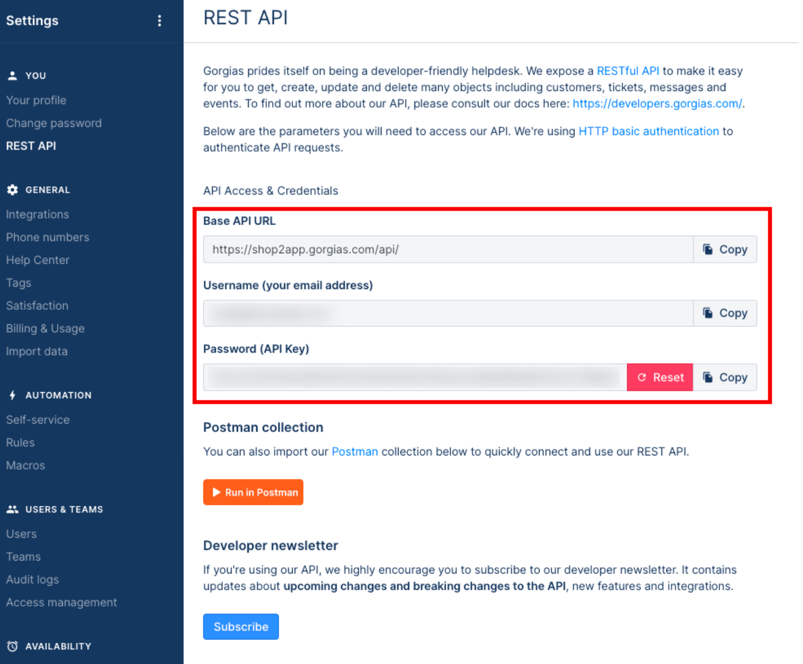Screen dimensions: 803x664
Task: Open Help Center settings
Action: (x=38, y=260)
